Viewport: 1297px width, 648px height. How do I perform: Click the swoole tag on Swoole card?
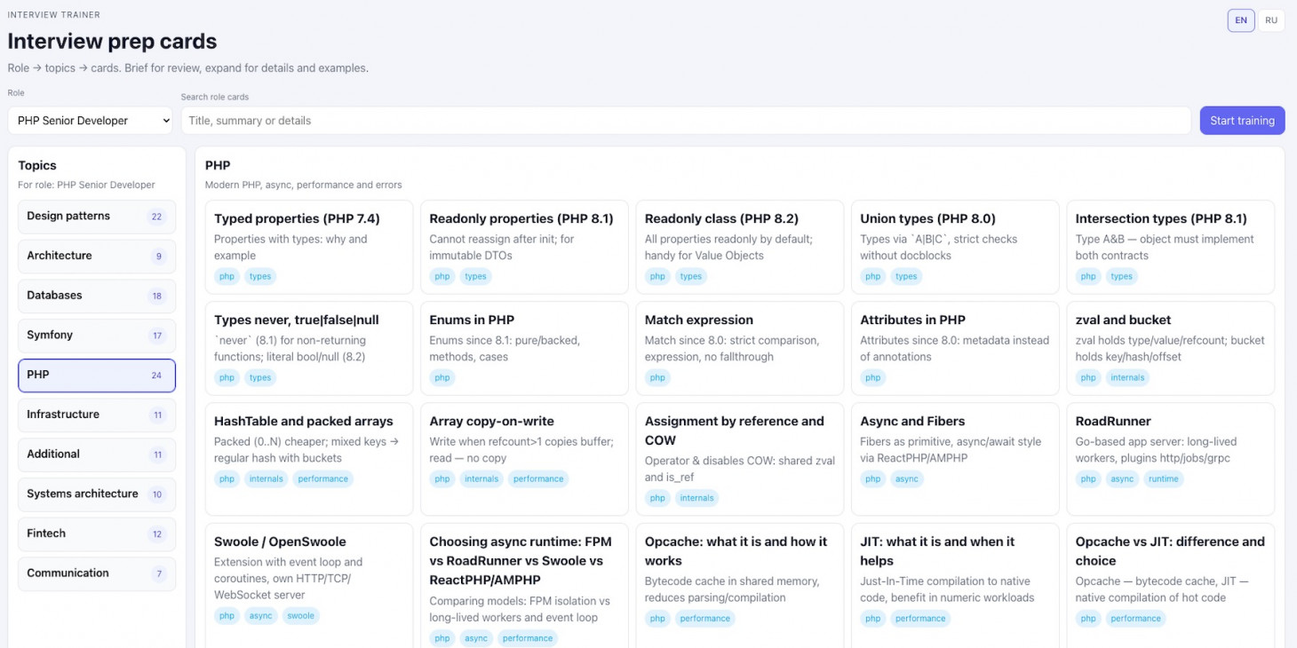(300, 616)
